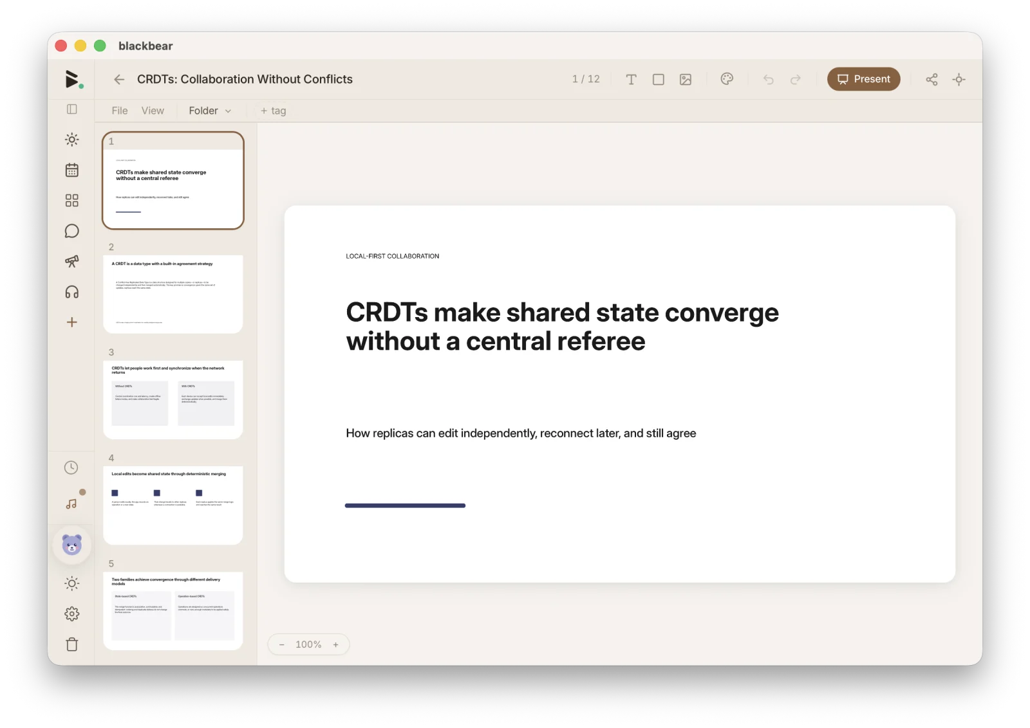Select slide 5 thumbnail
1030x728 pixels.
tap(173, 611)
